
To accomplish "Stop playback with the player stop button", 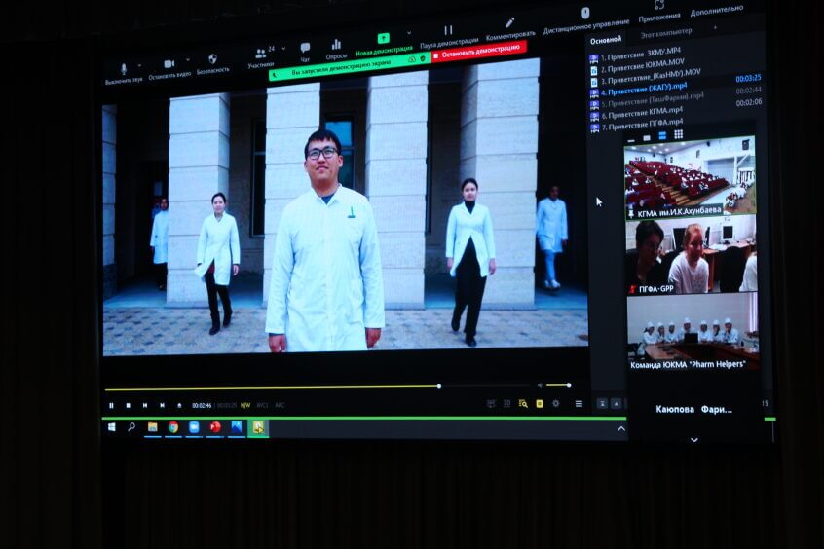I will pos(128,405).
